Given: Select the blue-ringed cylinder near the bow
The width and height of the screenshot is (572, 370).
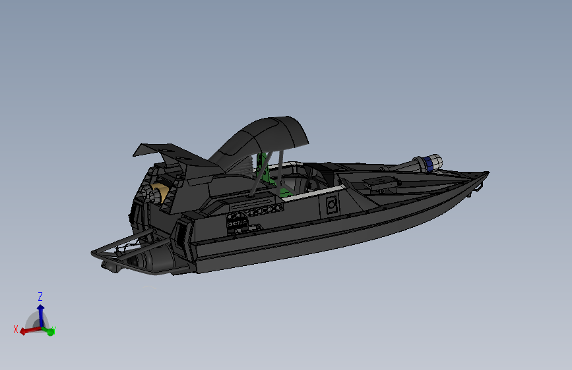Looking at the screenshot, I should tap(429, 163).
